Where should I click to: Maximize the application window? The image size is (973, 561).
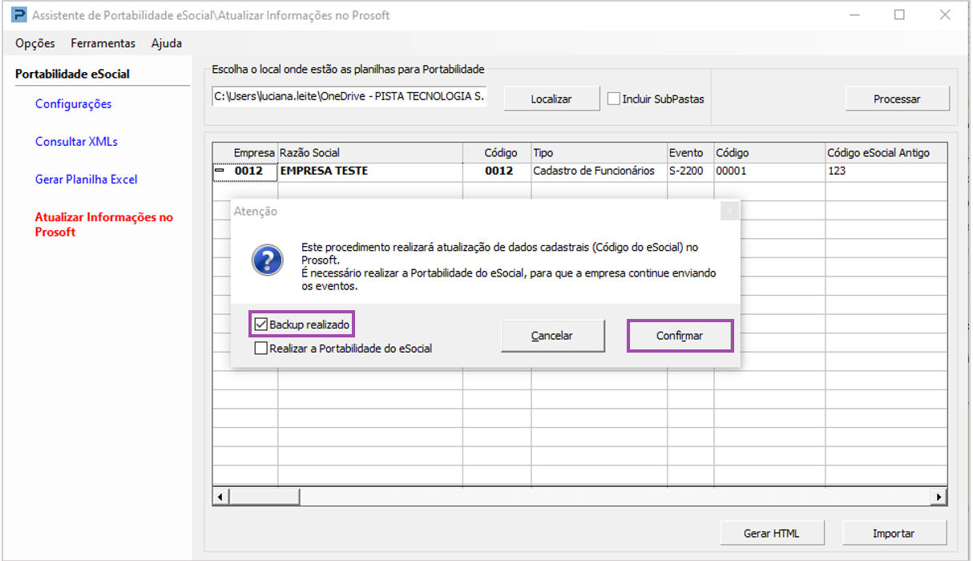coord(899,14)
